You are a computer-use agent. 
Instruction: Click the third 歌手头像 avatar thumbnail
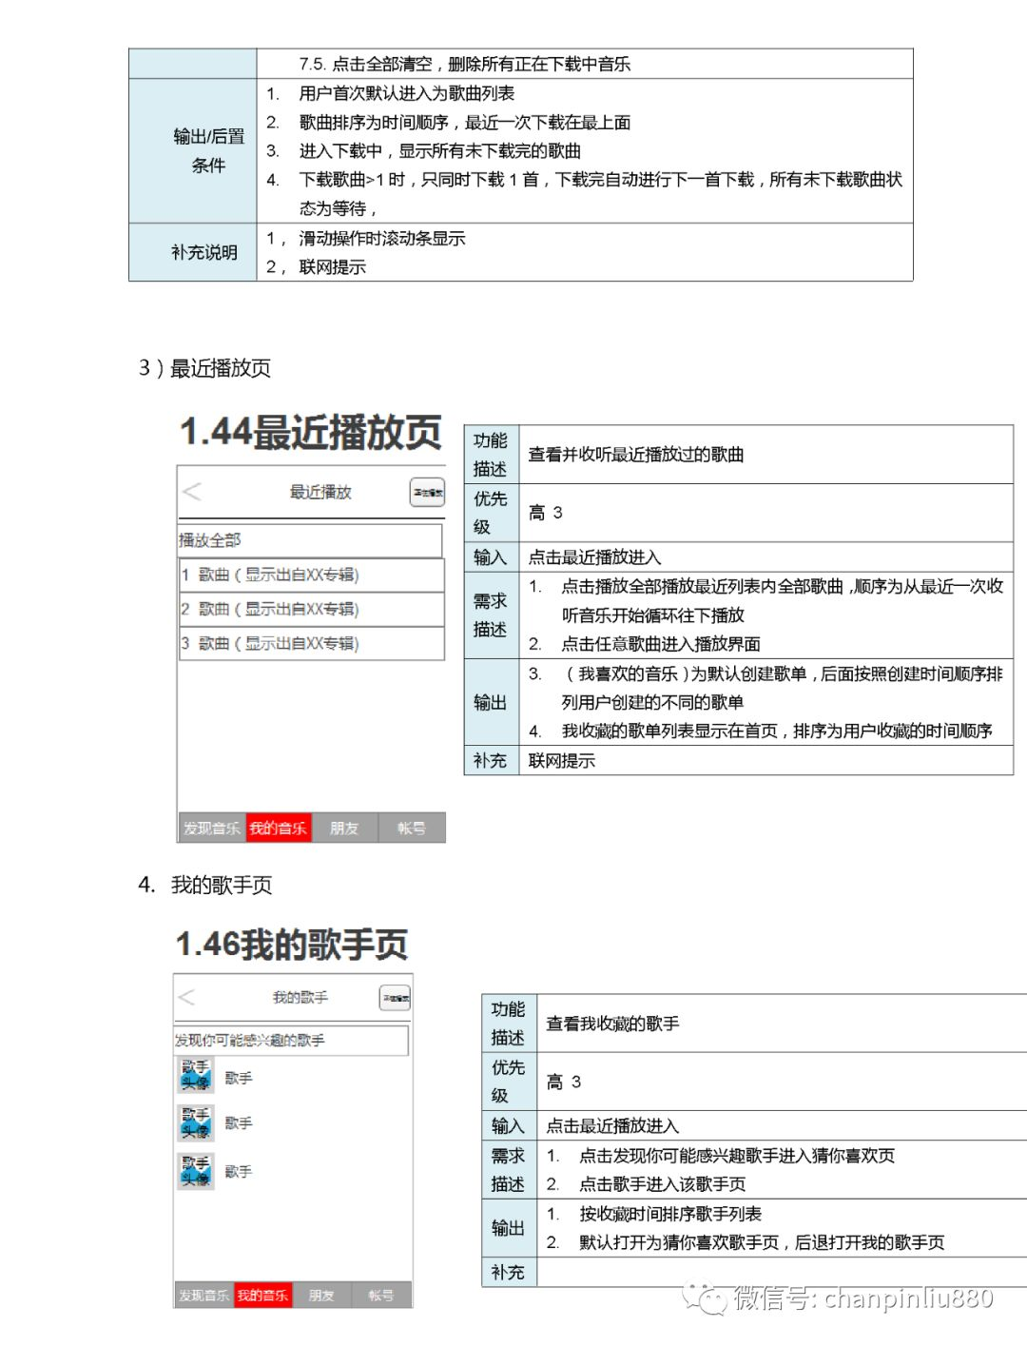coord(196,1171)
